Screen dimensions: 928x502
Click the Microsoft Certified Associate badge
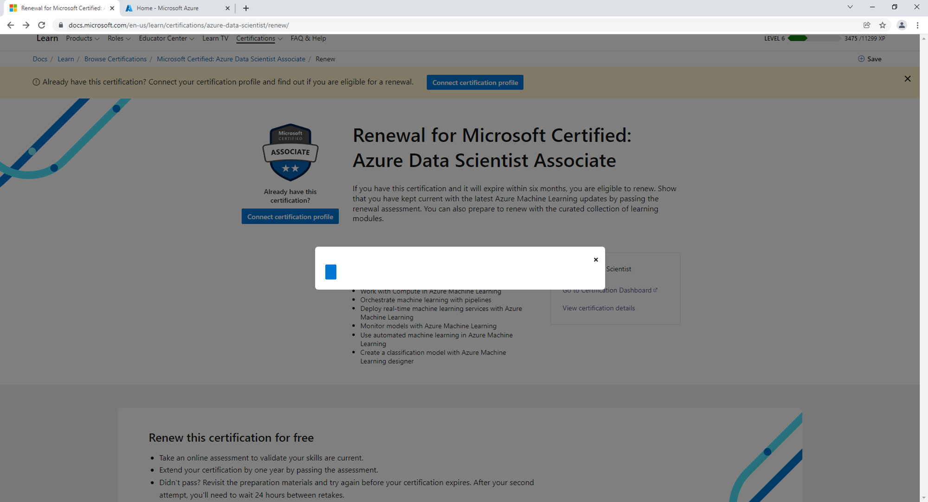[290, 153]
